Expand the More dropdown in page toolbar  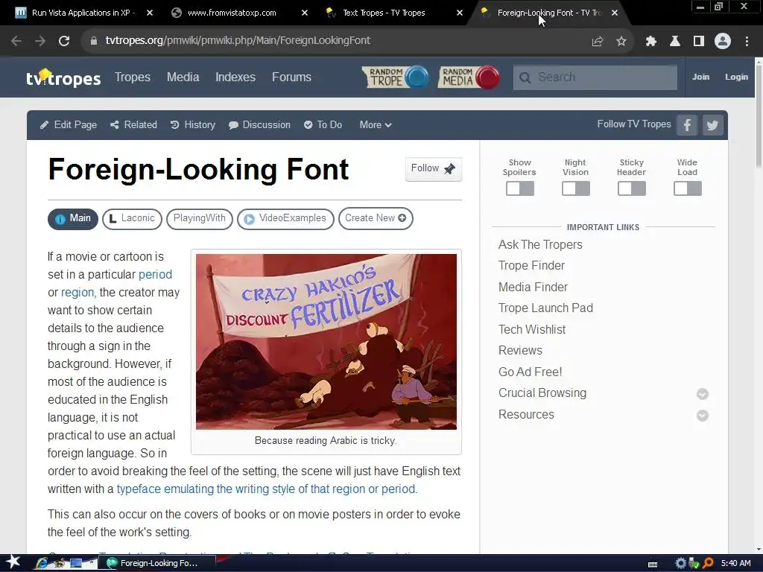[376, 125]
